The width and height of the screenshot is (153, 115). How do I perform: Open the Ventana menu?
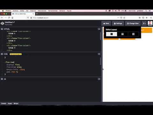62,11
